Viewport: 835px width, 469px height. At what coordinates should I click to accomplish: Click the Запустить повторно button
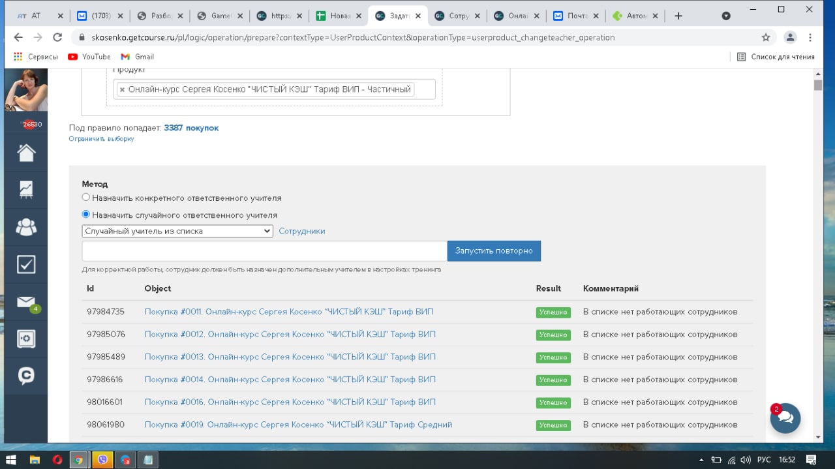pos(494,251)
